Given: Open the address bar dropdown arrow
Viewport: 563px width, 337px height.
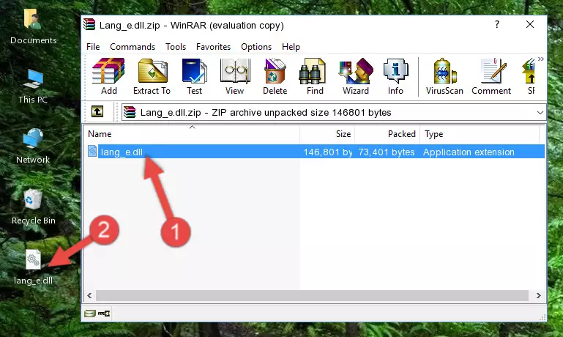Looking at the screenshot, I should point(540,112).
